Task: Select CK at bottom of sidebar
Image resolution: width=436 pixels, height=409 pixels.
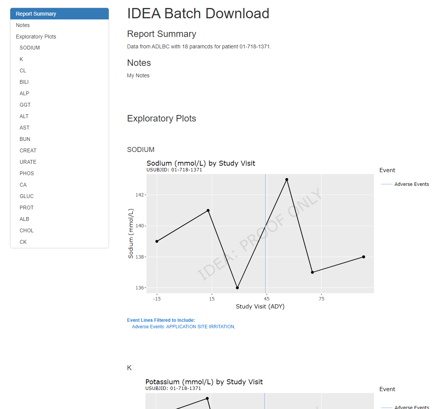Action: coord(59,242)
